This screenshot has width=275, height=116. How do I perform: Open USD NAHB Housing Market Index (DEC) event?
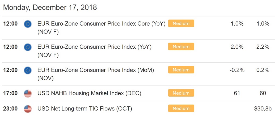point(89,93)
